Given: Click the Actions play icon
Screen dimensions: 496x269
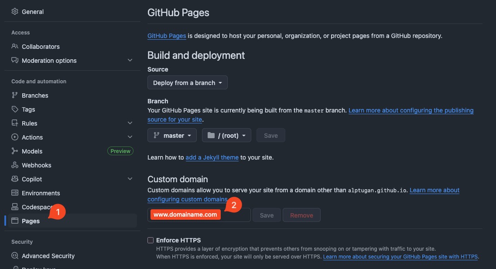Looking at the screenshot, I should [x=14, y=137].
